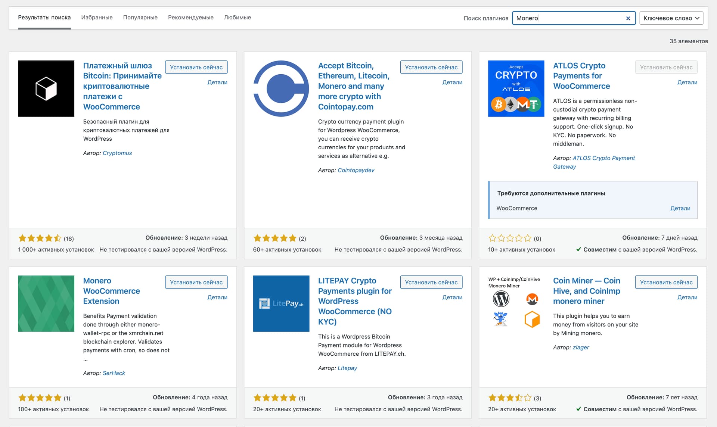Install Monero WooCommerce Extension now
The image size is (717, 427).
click(x=196, y=282)
